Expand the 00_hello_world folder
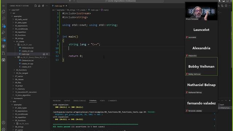The height and width of the screenshot is (131, 233). coord(21,19)
